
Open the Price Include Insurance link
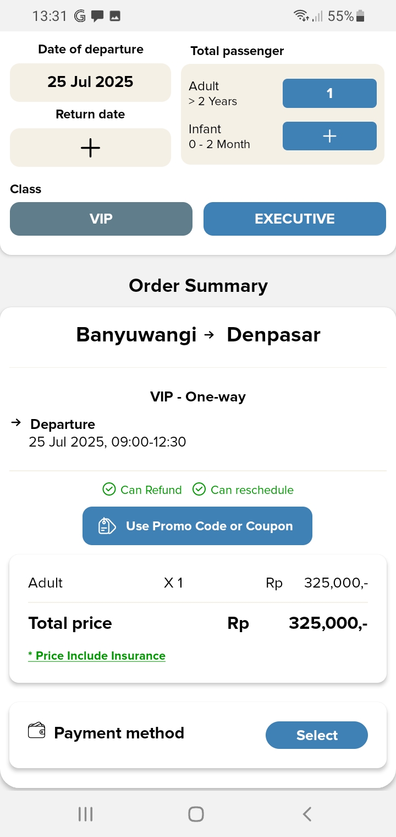[97, 656]
